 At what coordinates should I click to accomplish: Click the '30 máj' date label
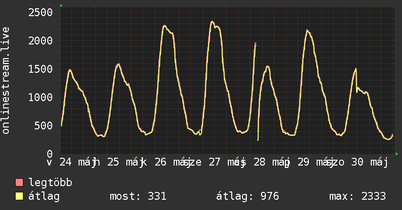click(369, 163)
